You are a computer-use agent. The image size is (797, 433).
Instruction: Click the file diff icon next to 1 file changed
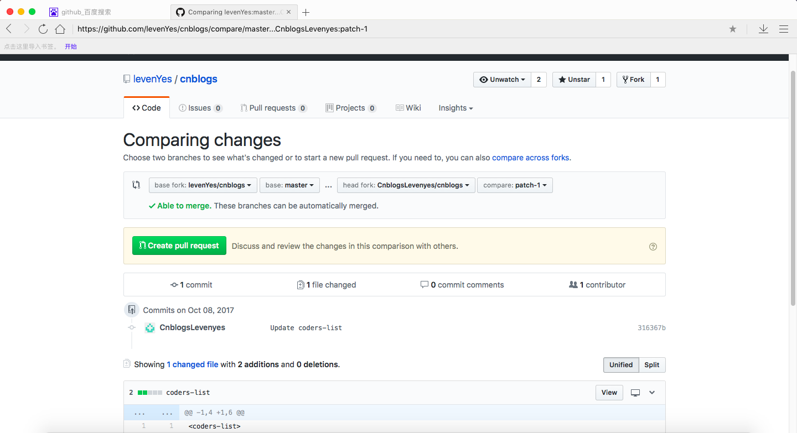(301, 285)
